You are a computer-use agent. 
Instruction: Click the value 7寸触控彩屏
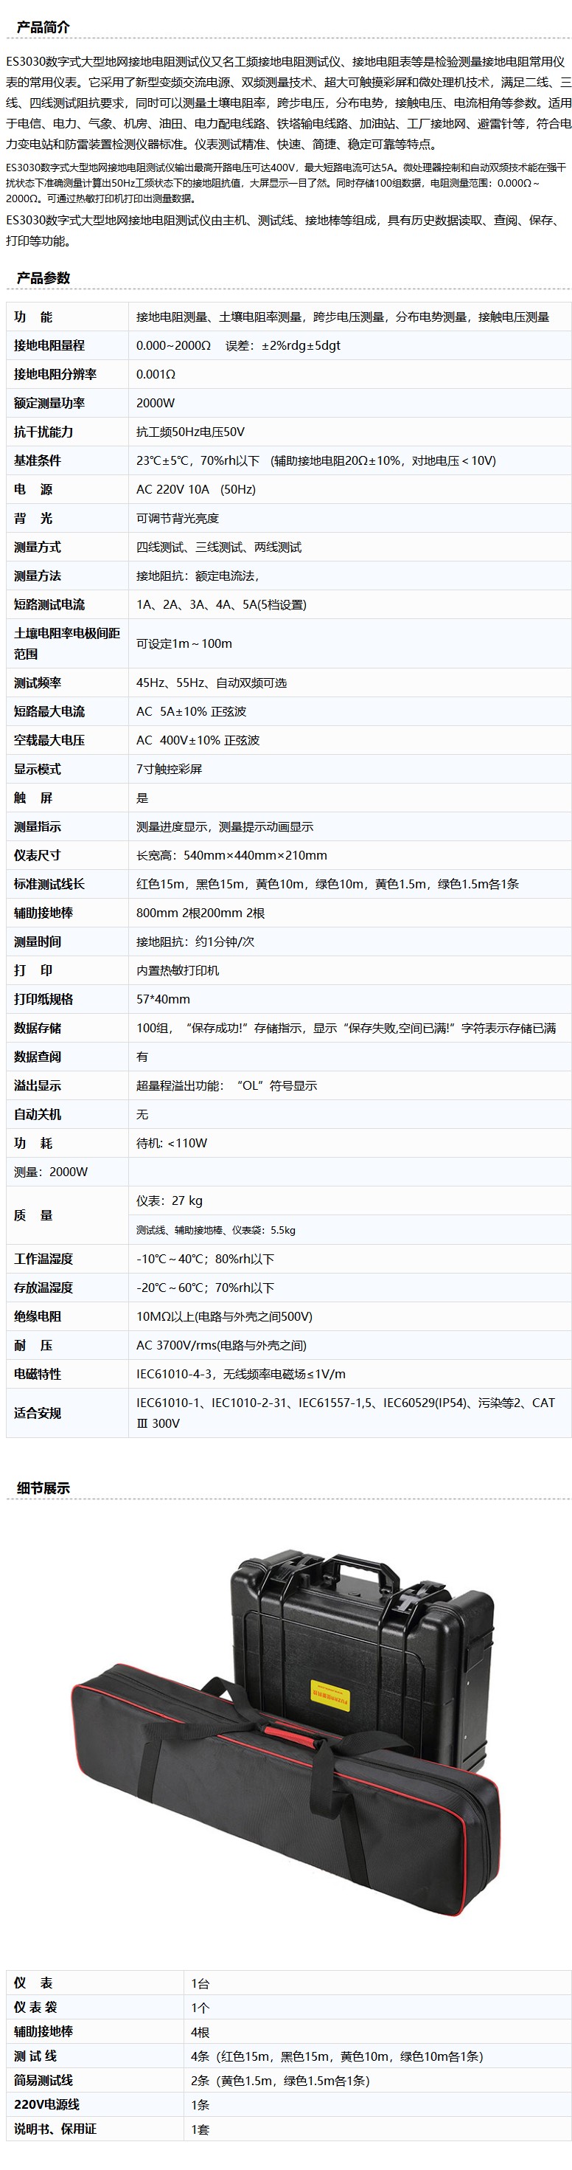[x=169, y=768]
